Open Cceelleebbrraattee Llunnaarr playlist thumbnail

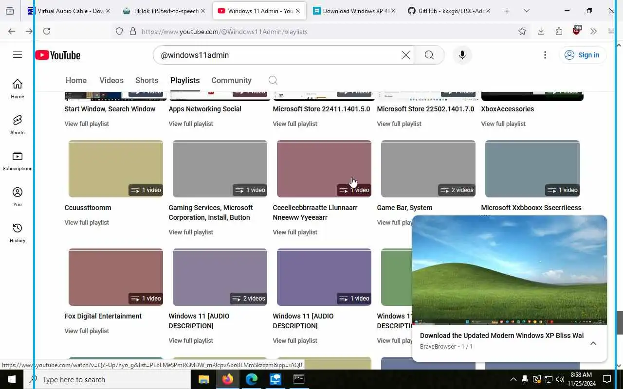pos(324,169)
